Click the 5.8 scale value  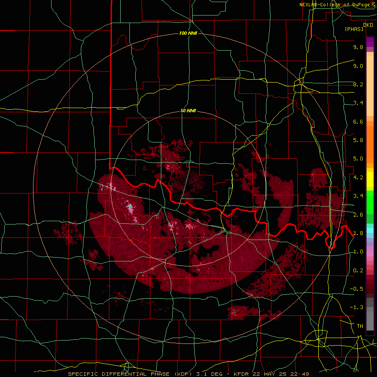tap(358, 140)
